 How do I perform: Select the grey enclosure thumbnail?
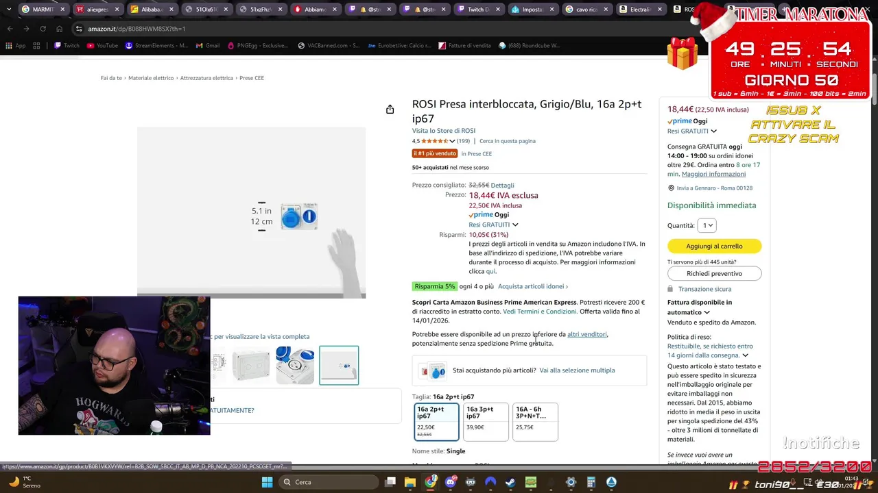(x=251, y=365)
